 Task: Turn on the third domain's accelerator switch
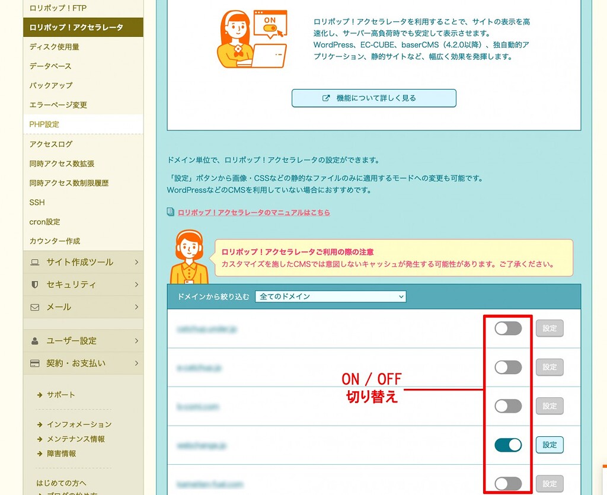(508, 406)
